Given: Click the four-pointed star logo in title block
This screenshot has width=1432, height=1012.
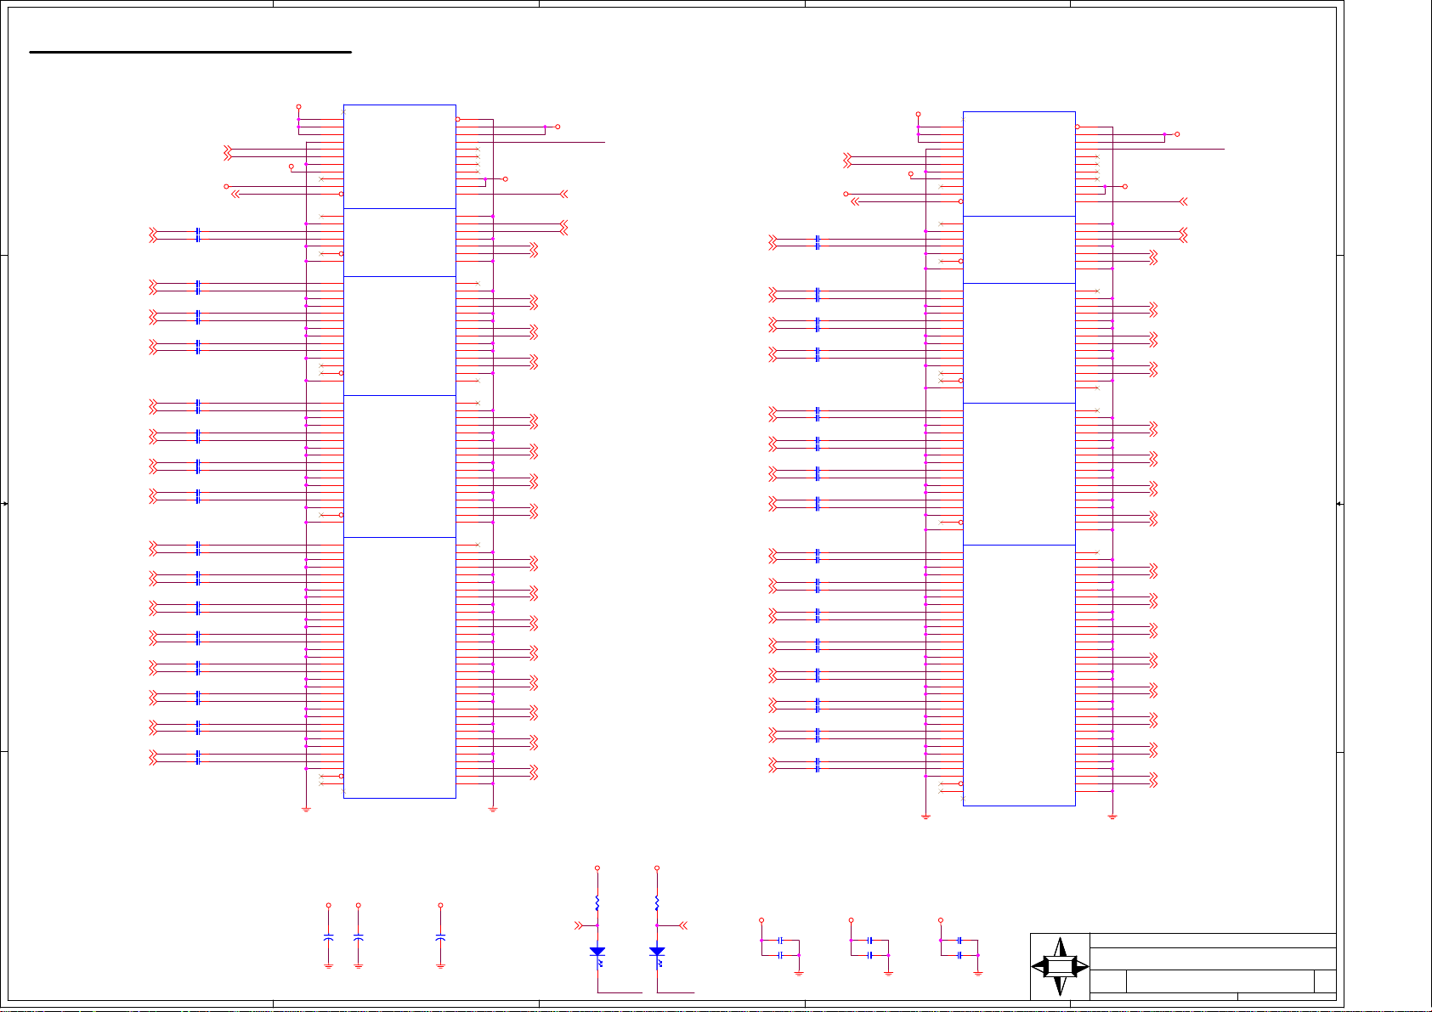Looking at the screenshot, I should tap(1060, 967).
